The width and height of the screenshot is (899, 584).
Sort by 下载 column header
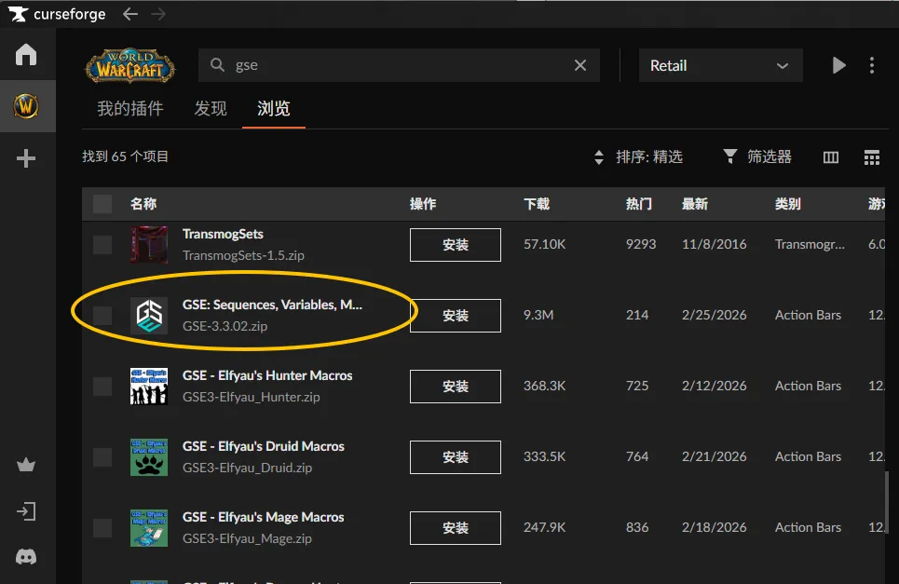click(x=537, y=204)
